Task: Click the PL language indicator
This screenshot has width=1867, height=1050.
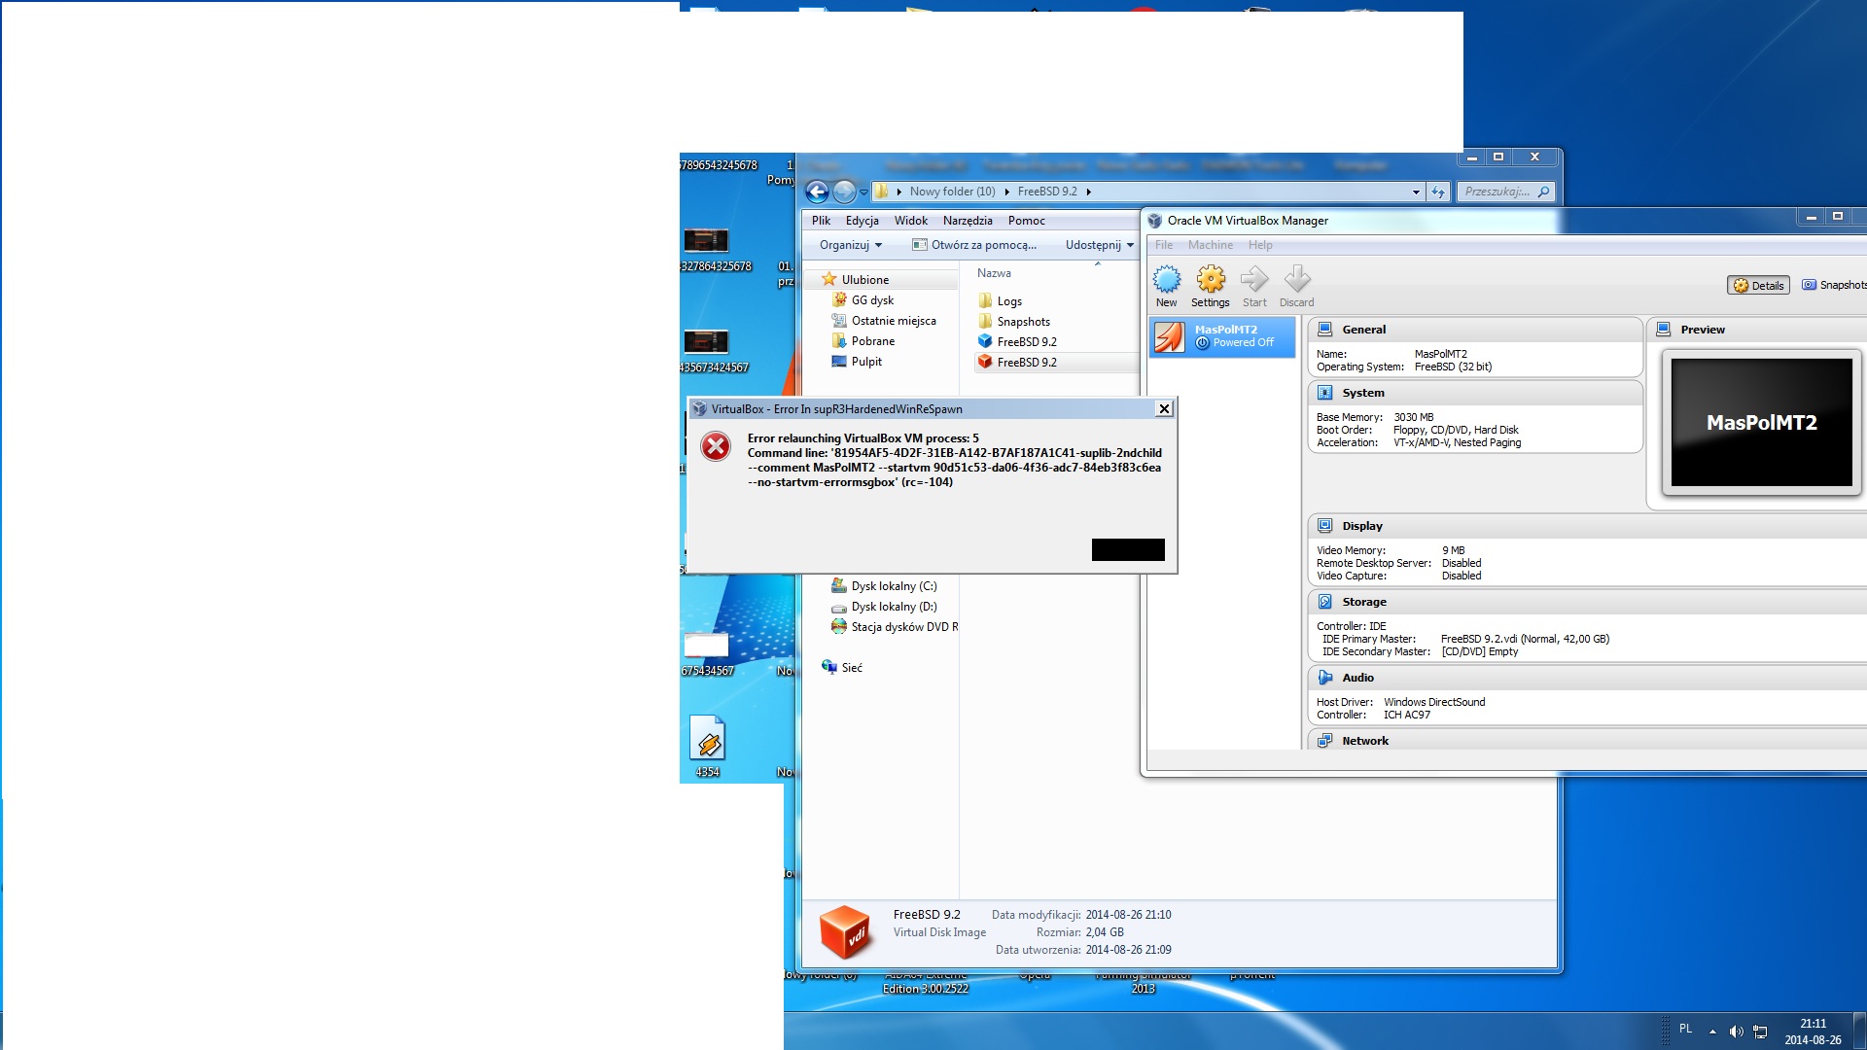Action: (1686, 1029)
